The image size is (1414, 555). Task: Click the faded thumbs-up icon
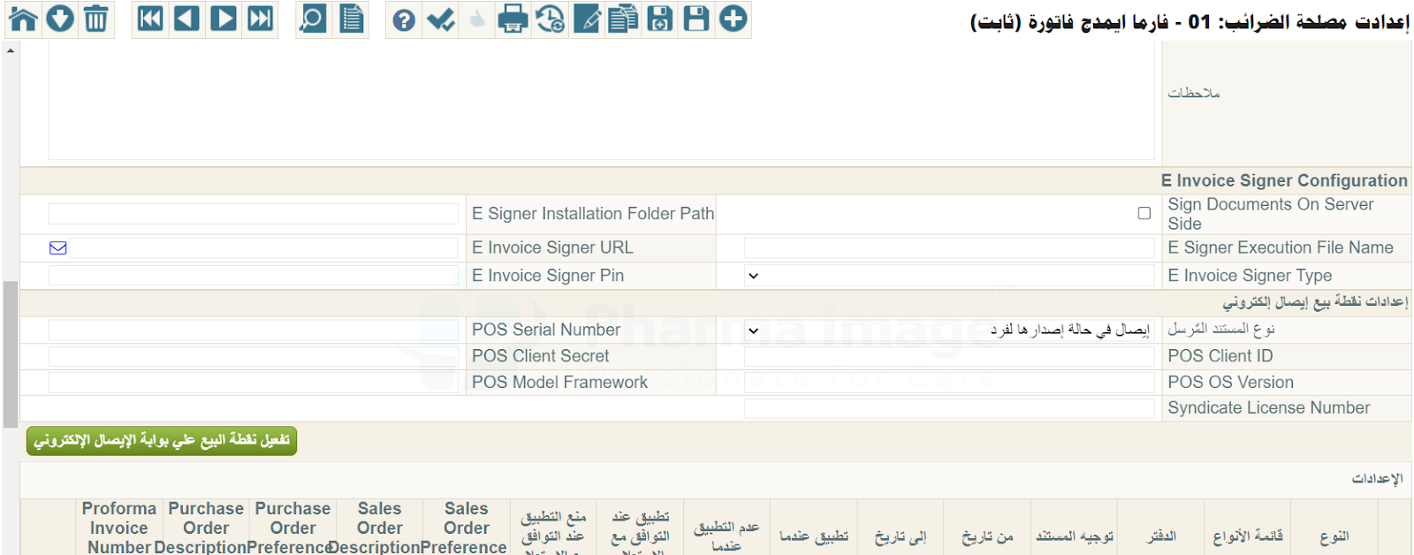476,19
